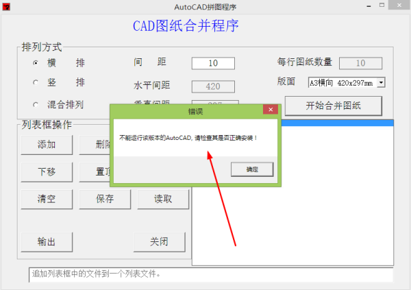Click the 清空 button
This screenshot has height=290, width=411.
(x=47, y=199)
